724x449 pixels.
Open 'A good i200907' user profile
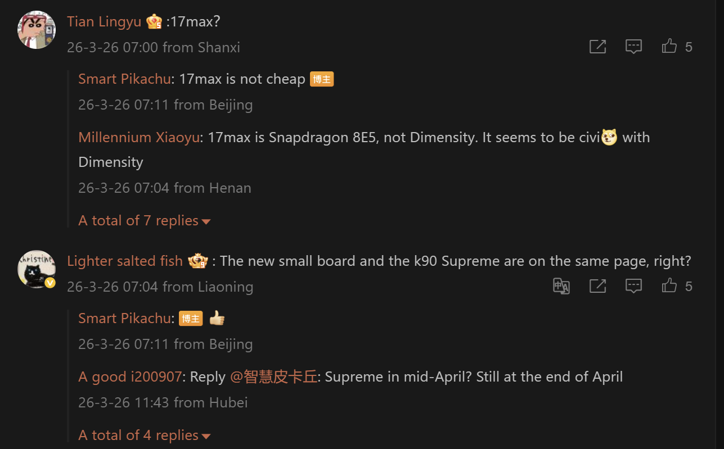pos(130,377)
